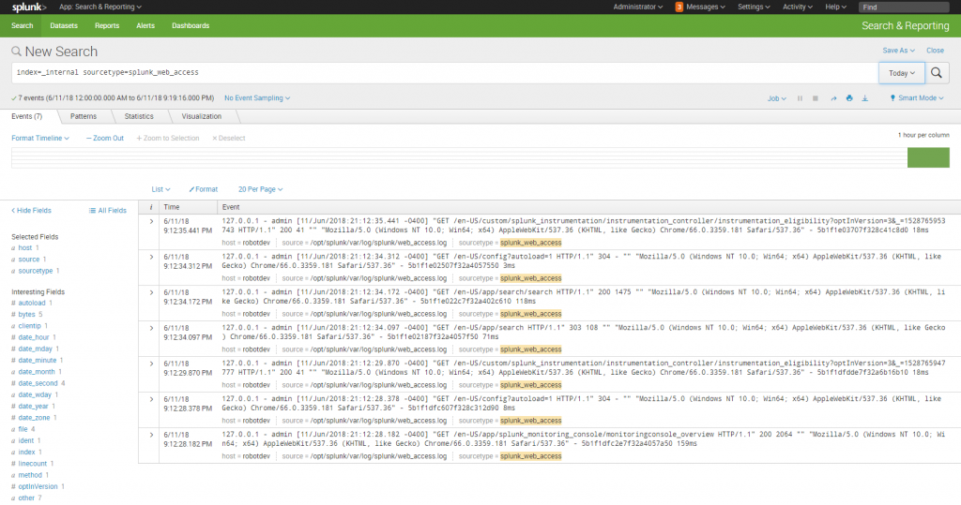This screenshot has width=961, height=505.
Task: Select clientip interesting field
Action: pyautogui.click(x=29, y=326)
